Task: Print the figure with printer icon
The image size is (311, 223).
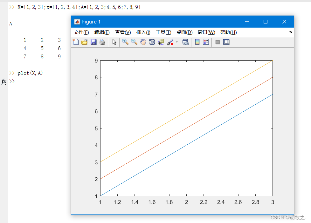Action: click(102, 42)
